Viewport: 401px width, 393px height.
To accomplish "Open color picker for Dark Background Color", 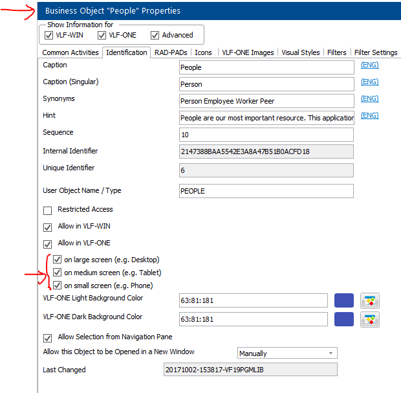I will 369,319.
